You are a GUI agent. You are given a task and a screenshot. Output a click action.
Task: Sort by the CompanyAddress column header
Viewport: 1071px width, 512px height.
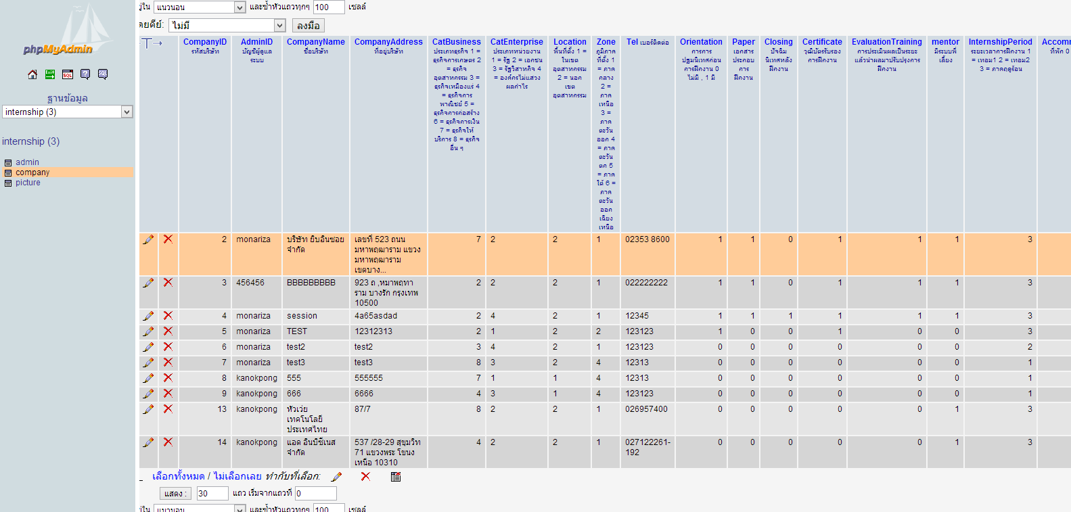pyautogui.click(x=388, y=42)
